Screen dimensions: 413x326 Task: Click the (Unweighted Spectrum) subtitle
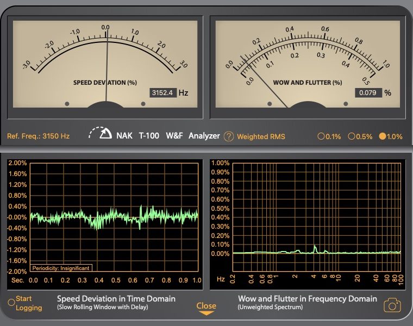tap(270, 307)
